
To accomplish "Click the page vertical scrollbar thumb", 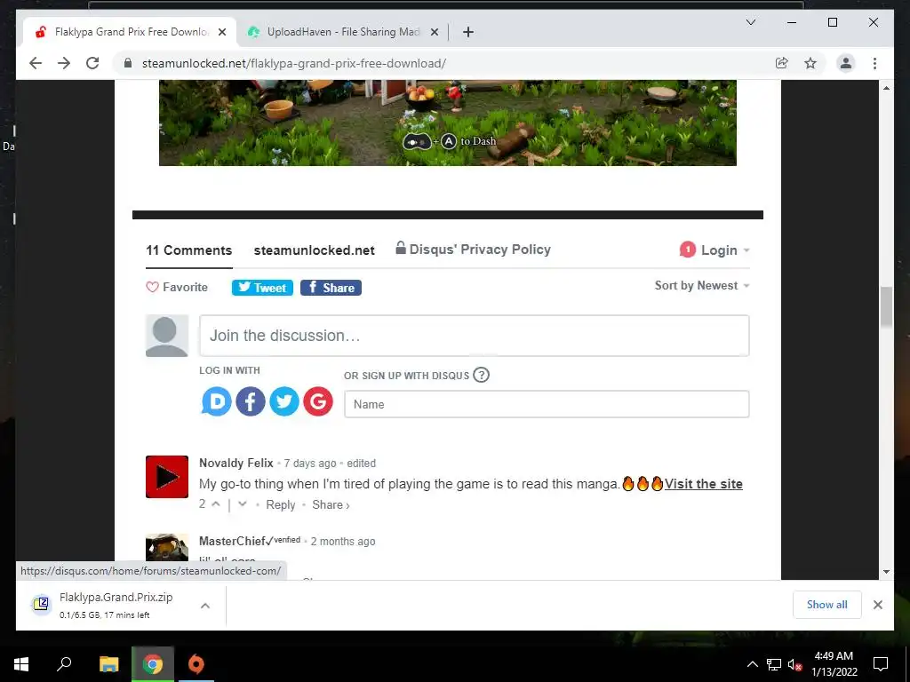I will click(x=886, y=306).
